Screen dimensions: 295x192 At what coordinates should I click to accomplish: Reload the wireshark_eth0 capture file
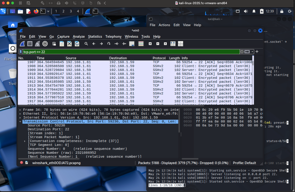coord(77,44)
